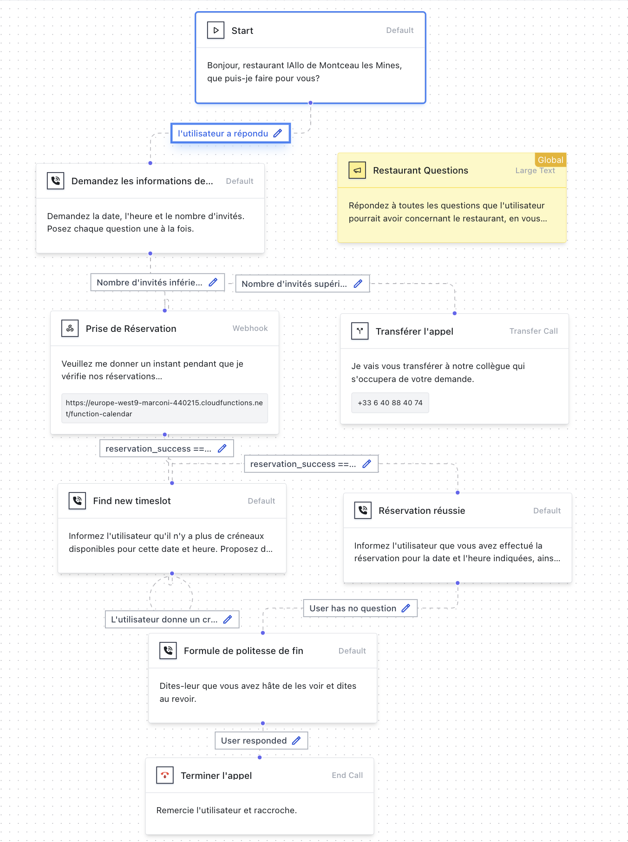Select the Terminer l'appel node title
The width and height of the screenshot is (628, 842).
[216, 776]
